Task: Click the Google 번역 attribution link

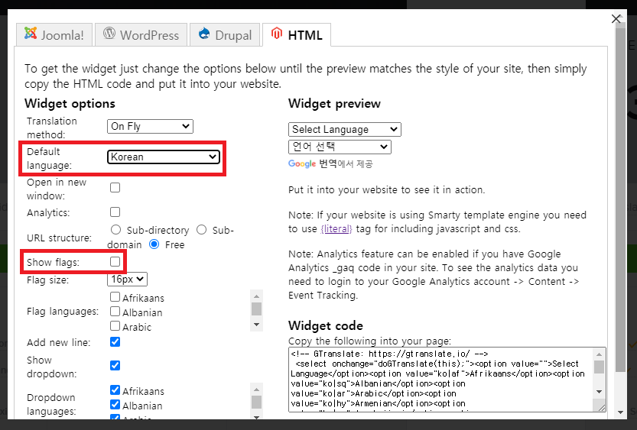Action: click(330, 163)
